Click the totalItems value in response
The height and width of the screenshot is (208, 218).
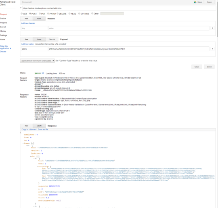click(37, 135)
